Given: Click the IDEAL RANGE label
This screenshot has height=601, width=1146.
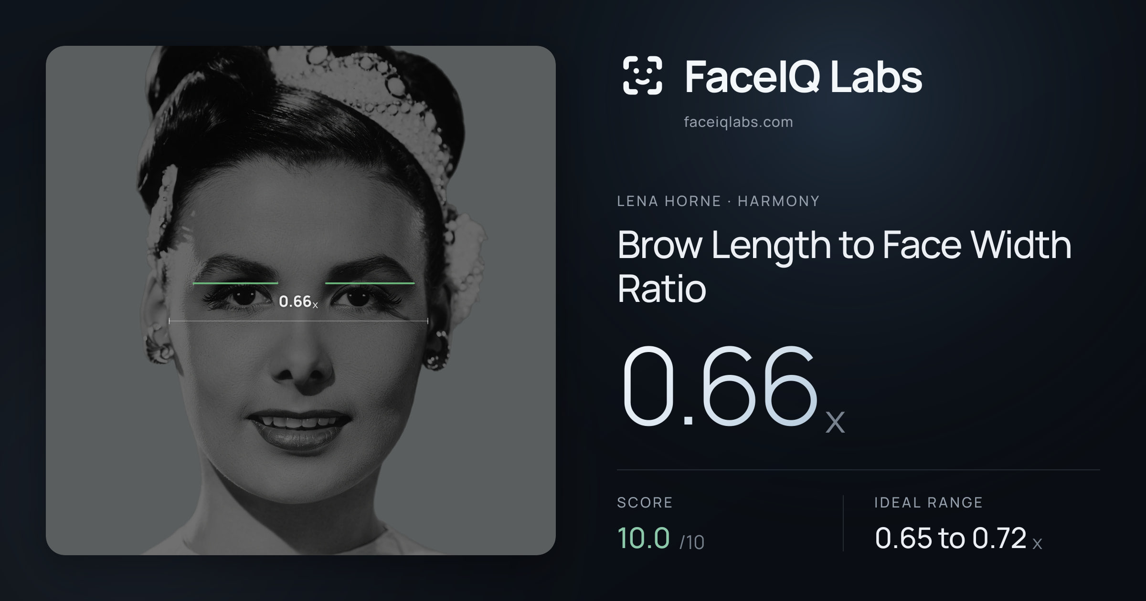Looking at the screenshot, I should (928, 502).
